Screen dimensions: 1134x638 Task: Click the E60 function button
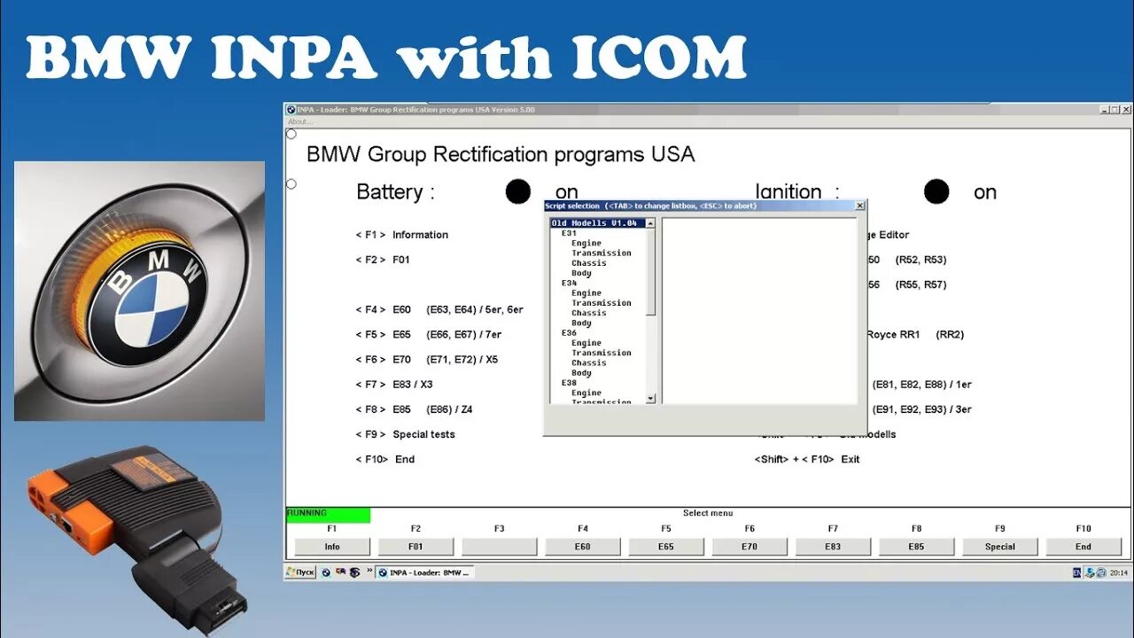[x=582, y=547]
